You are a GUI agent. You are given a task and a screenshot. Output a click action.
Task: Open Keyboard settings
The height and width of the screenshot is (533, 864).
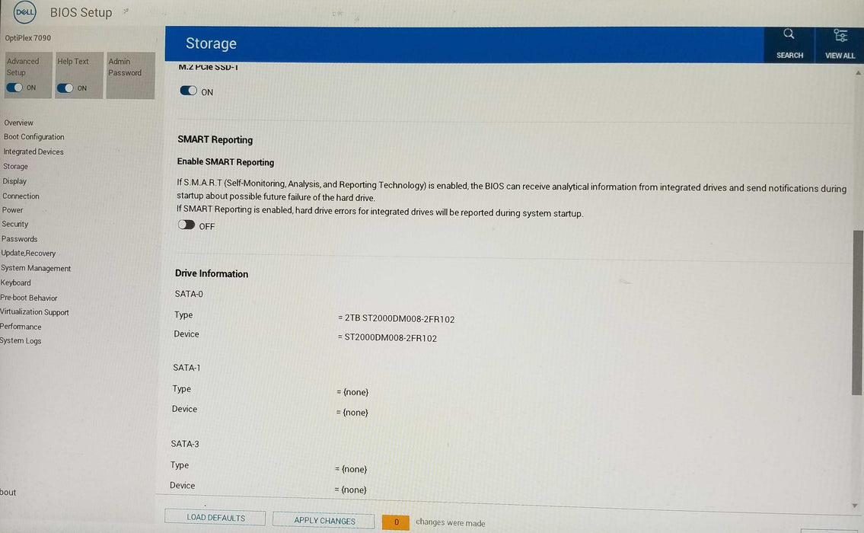click(15, 282)
